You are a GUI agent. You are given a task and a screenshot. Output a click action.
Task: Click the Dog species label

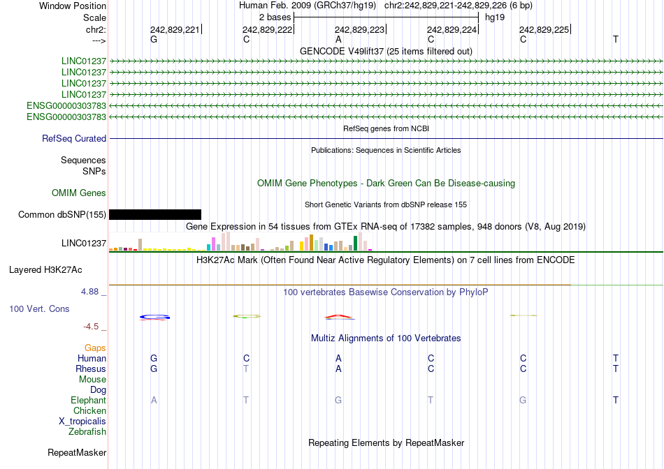[x=99, y=390]
